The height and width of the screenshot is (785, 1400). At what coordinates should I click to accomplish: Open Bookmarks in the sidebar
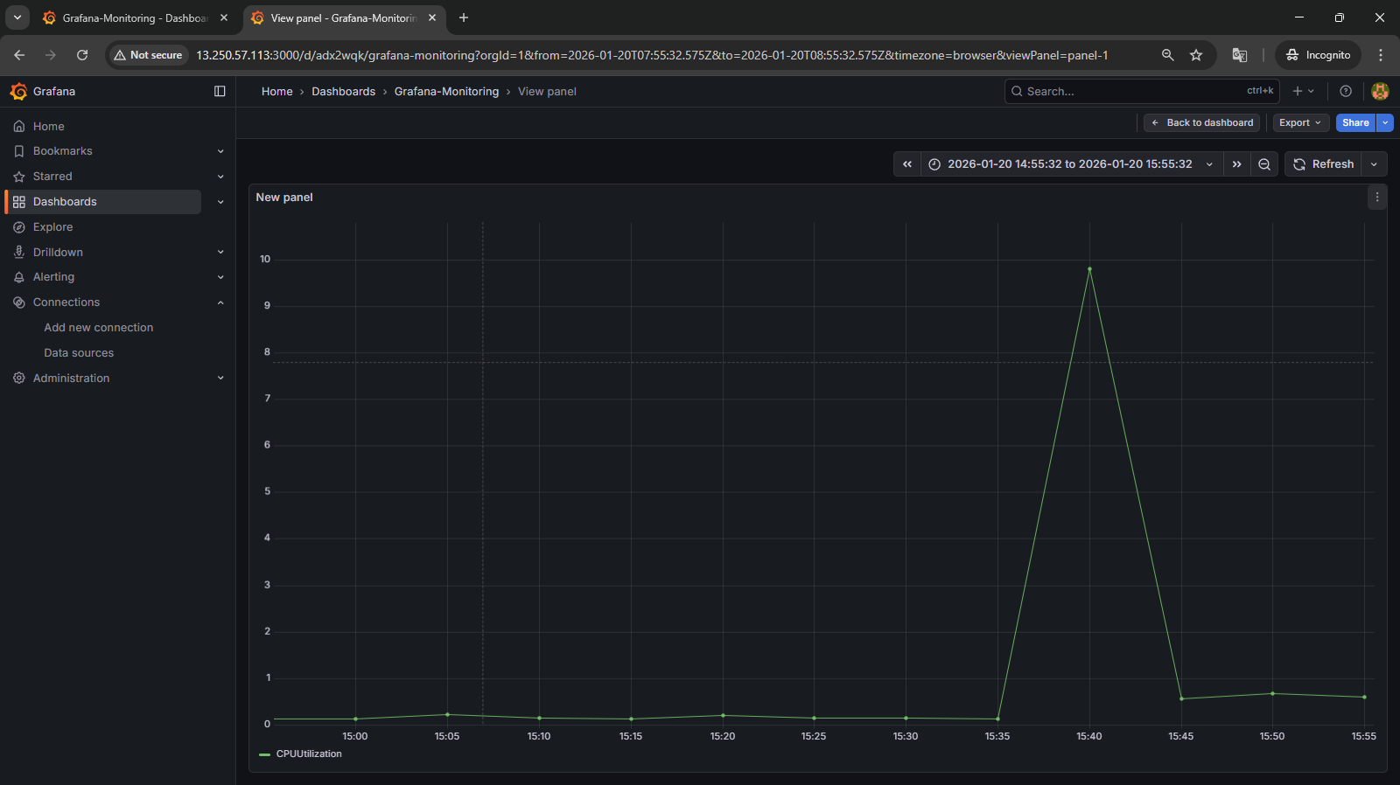tap(62, 151)
